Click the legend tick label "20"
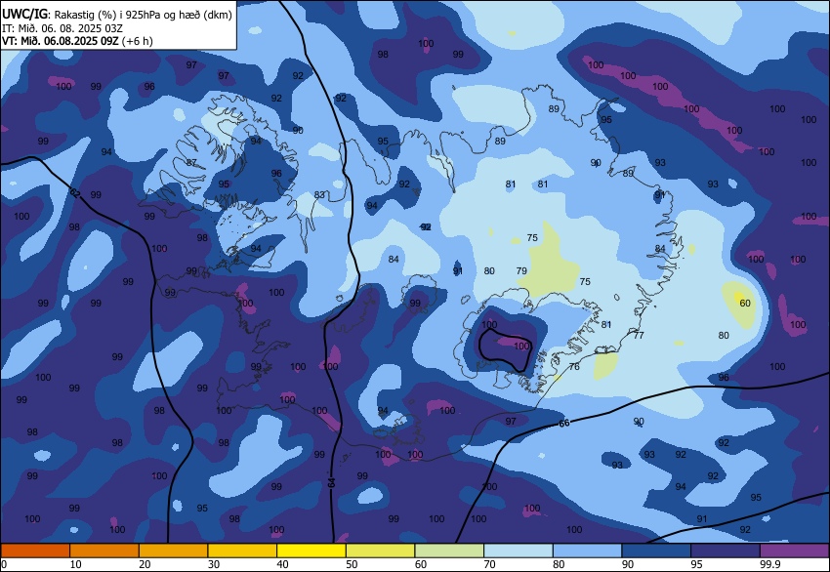Image resolution: width=830 pixels, height=572 pixels. pyautogui.click(x=145, y=564)
